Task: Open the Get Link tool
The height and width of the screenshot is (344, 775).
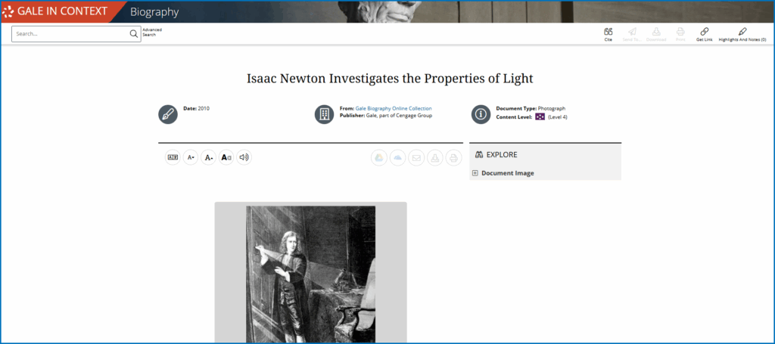Action: tap(704, 33)
